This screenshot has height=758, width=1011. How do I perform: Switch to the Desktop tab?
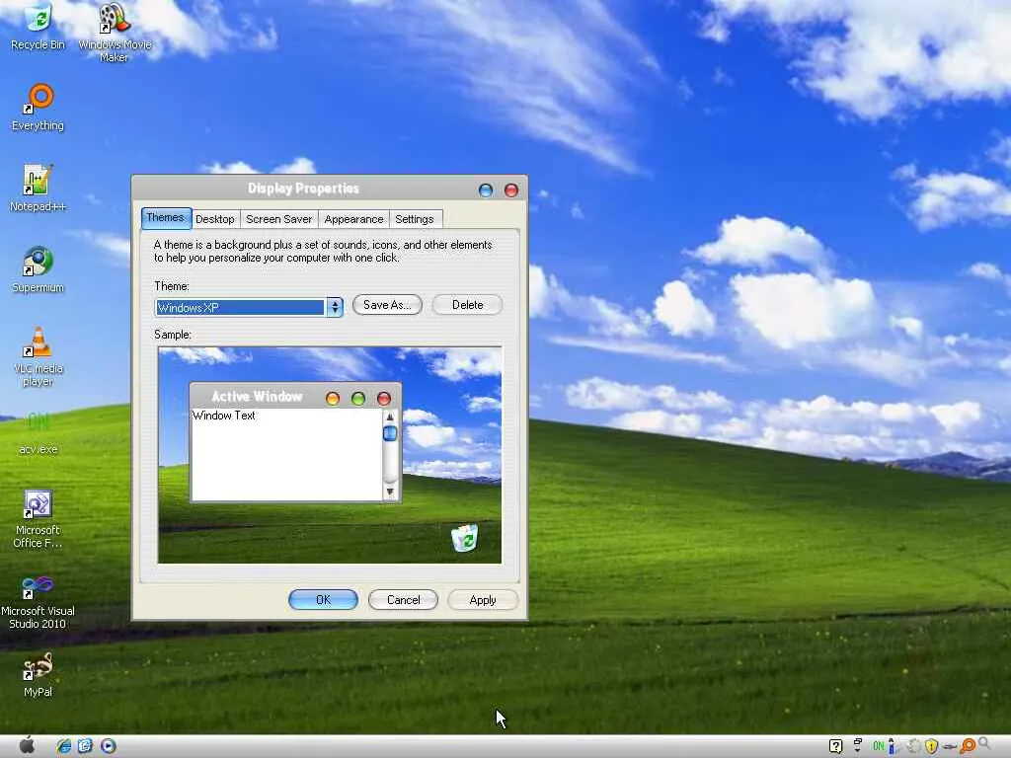point(214,219)
